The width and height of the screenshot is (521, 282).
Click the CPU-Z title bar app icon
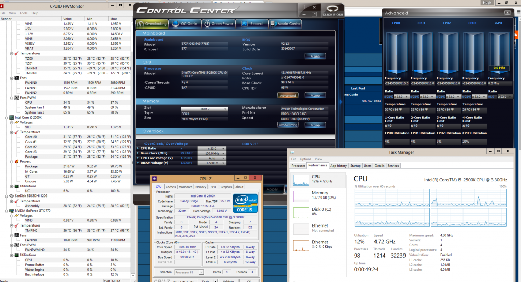(155, 179)
